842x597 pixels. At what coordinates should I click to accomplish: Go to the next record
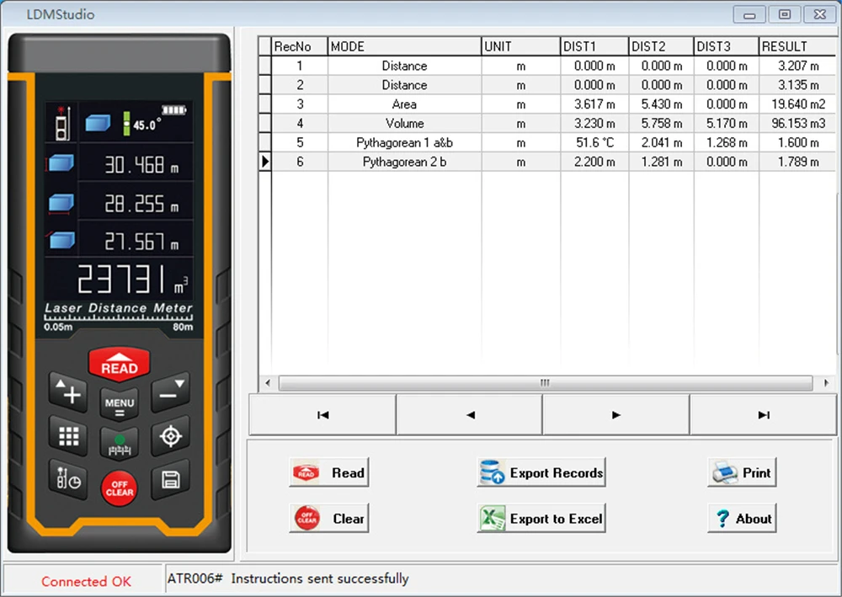616,414
